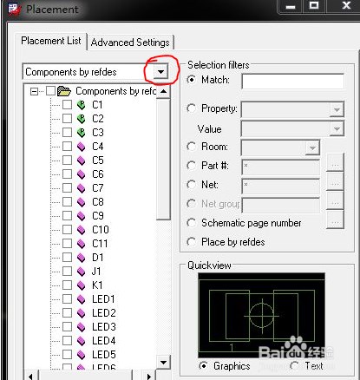Click the C11 component icon

[82, 244]
